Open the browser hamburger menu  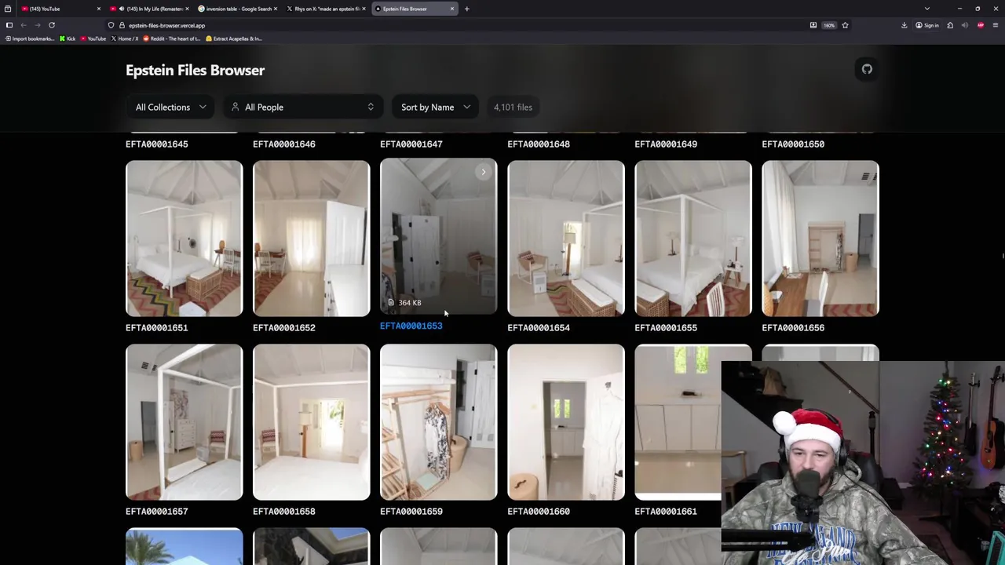[996, 25]
